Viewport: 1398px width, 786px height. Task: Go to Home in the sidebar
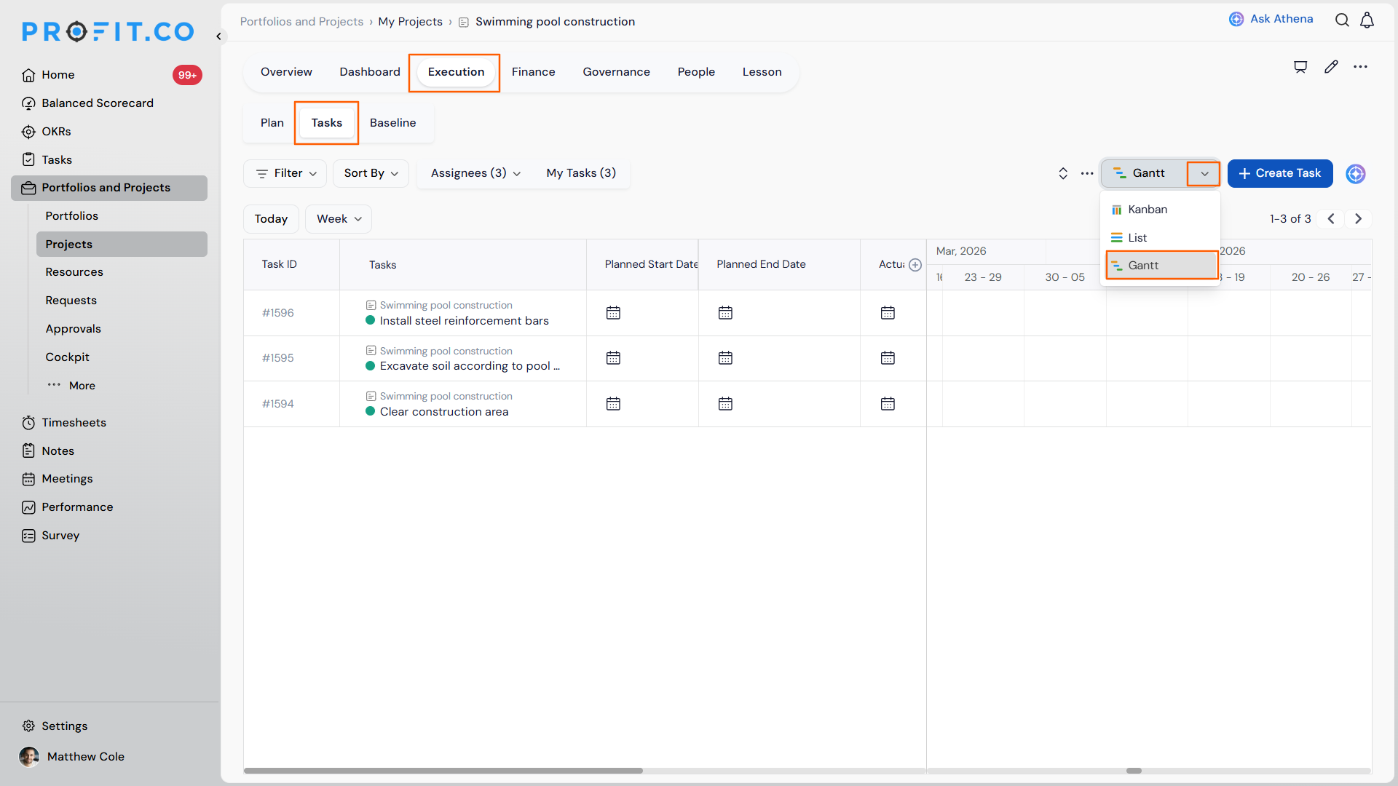[x=58, y=75]
